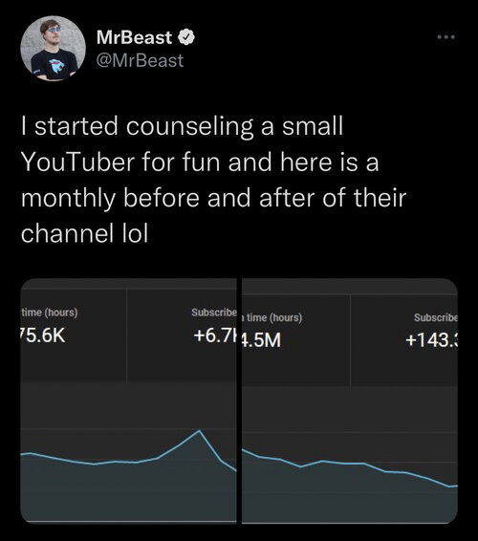The height and width of the screenshot is (541, 478).
Task: Click the peak point on left chart
Action: (x=199, y=430)
